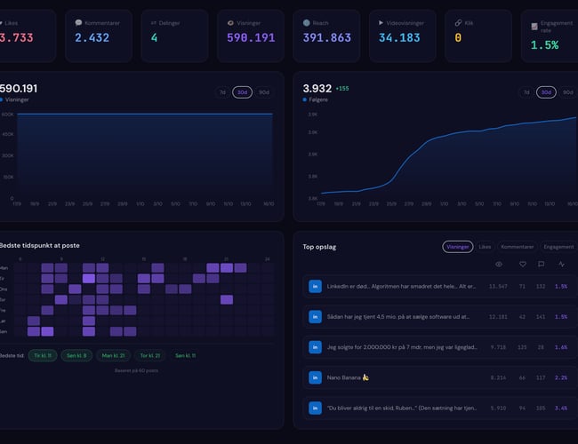This screenshot has height=444, width=578.
Task: Click the 'Søn kl. 11' best time chip
Action: click(x=186, y=355)
